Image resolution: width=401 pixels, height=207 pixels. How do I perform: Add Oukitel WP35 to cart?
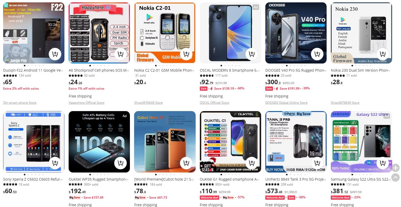(x=120, y=163)
